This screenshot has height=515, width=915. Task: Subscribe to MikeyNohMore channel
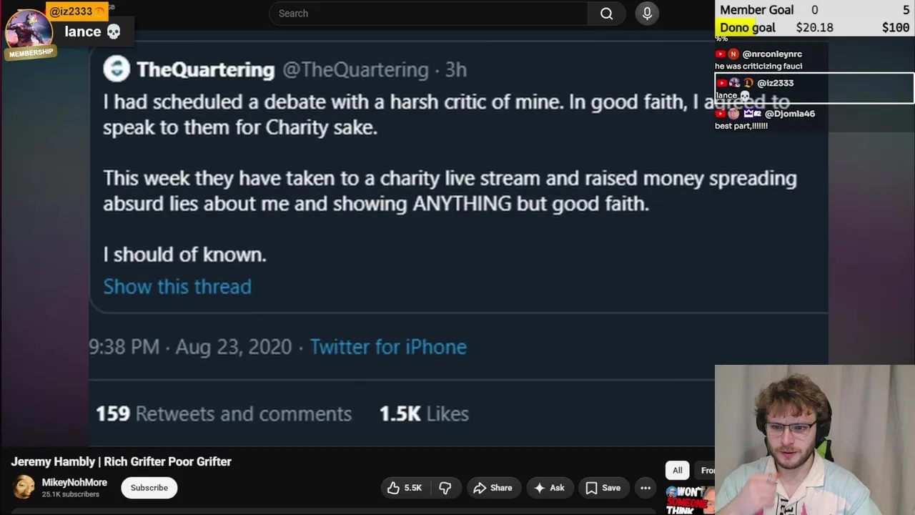tap(149, 488)
